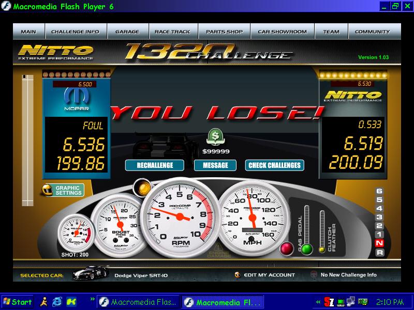Screen dimensions: 414x310
Task: Click the Dodge Viper SRT-10 car name
Action: (141, 275)
